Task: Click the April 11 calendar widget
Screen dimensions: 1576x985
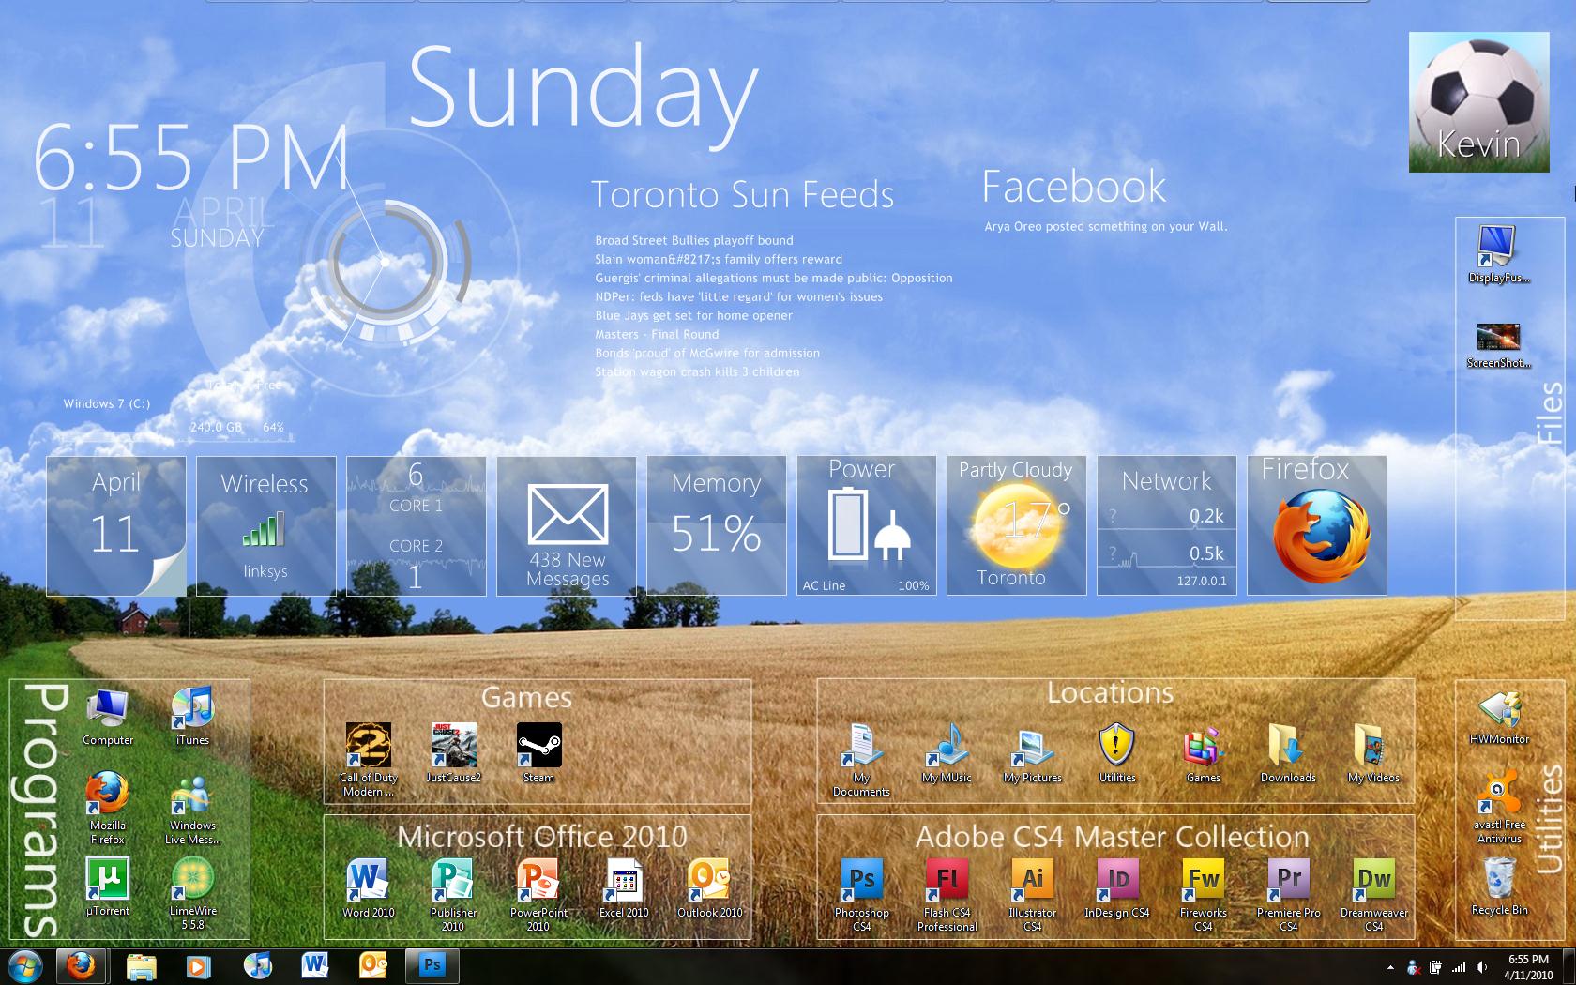Action: pos(116,525)
